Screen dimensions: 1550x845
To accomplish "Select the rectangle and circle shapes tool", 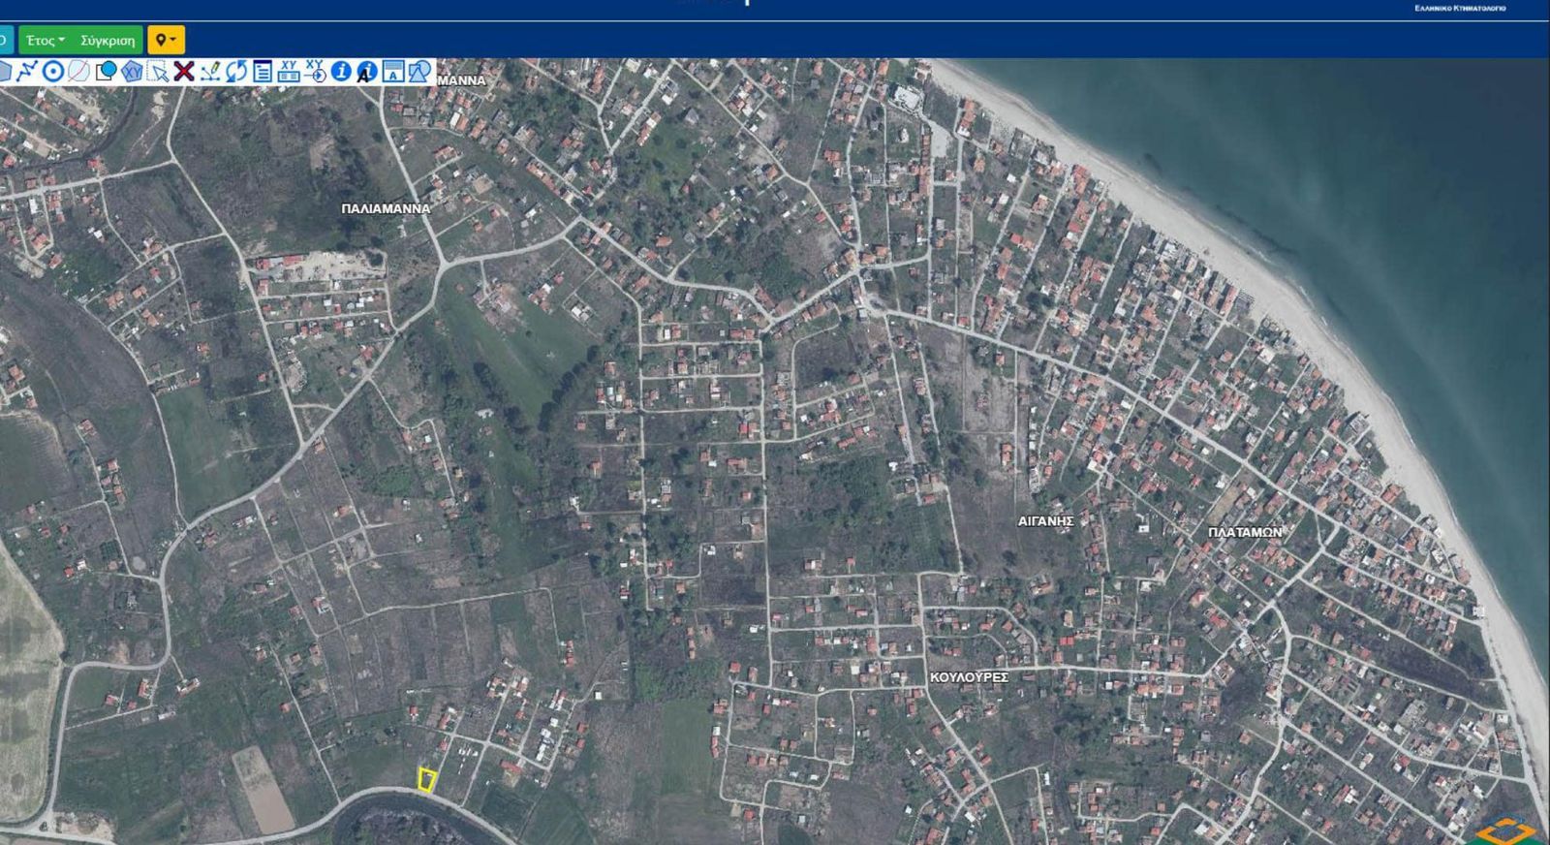I will point(106,71).
